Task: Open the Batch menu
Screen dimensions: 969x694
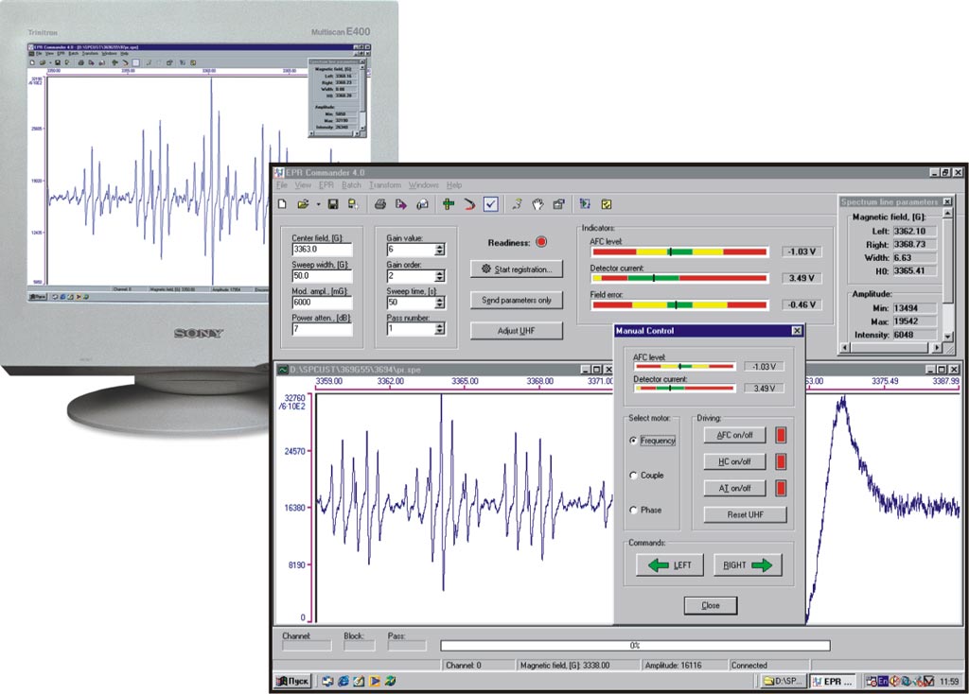Action: 351,185
